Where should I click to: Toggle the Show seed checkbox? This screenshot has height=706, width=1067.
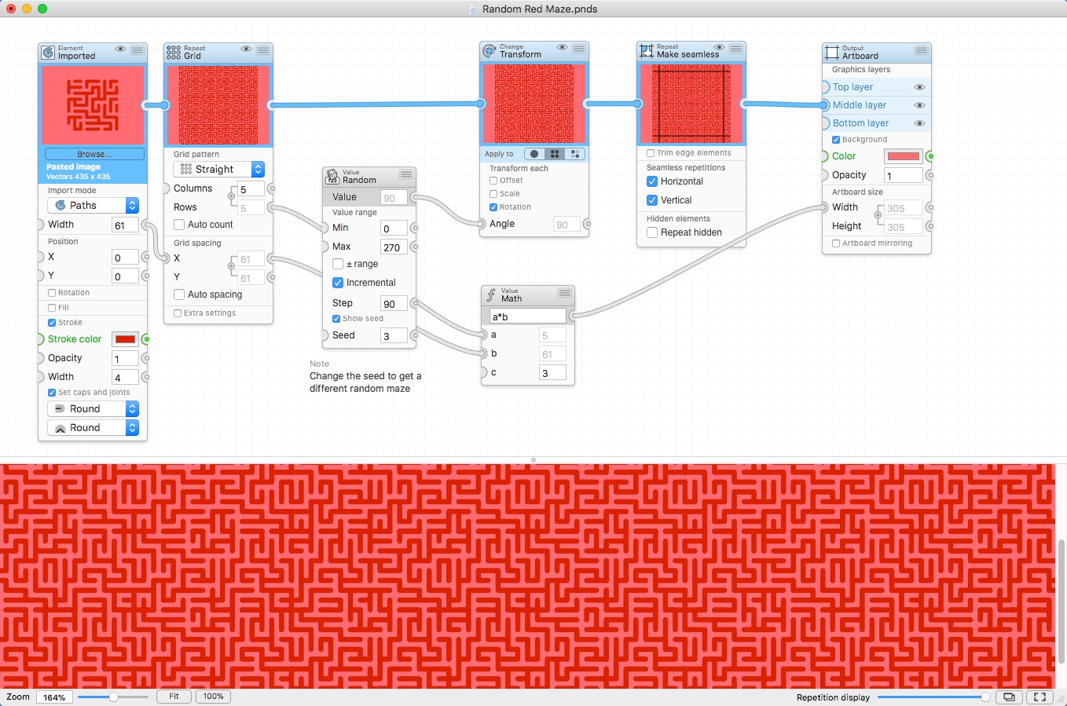(x=336, y=319)
